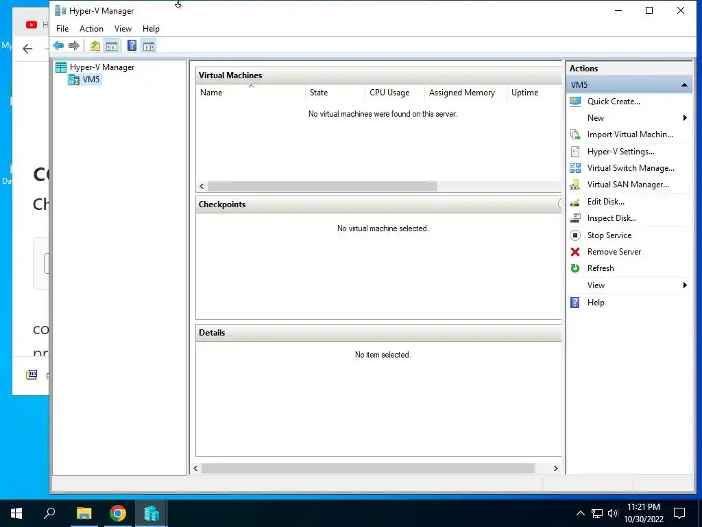Image resolution: width=702 pixels, height=527 pixels.
Task: Click the network tray icon
Action: (597, 513)
